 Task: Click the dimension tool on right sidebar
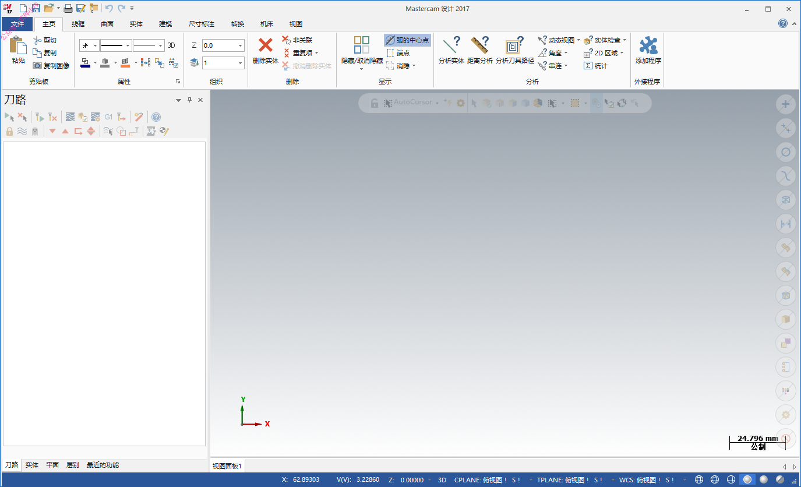[x=786, y=224]
